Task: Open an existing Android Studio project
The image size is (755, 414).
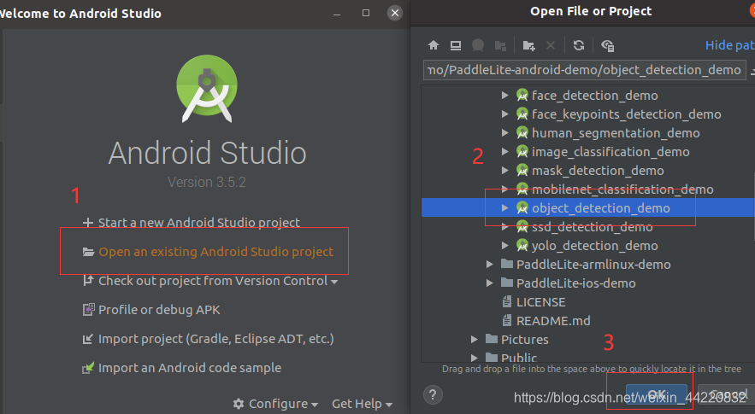Action: pos(208,252)
